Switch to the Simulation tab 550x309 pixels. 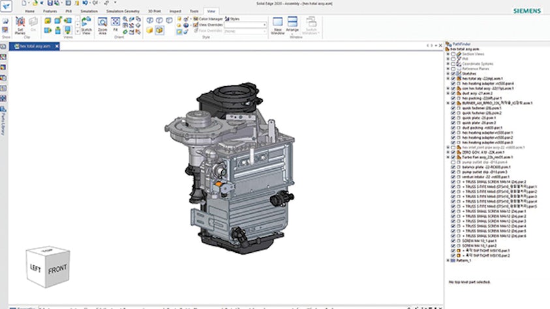89,11
